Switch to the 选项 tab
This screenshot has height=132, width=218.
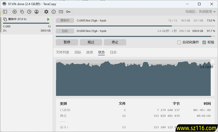coord(90,52)
